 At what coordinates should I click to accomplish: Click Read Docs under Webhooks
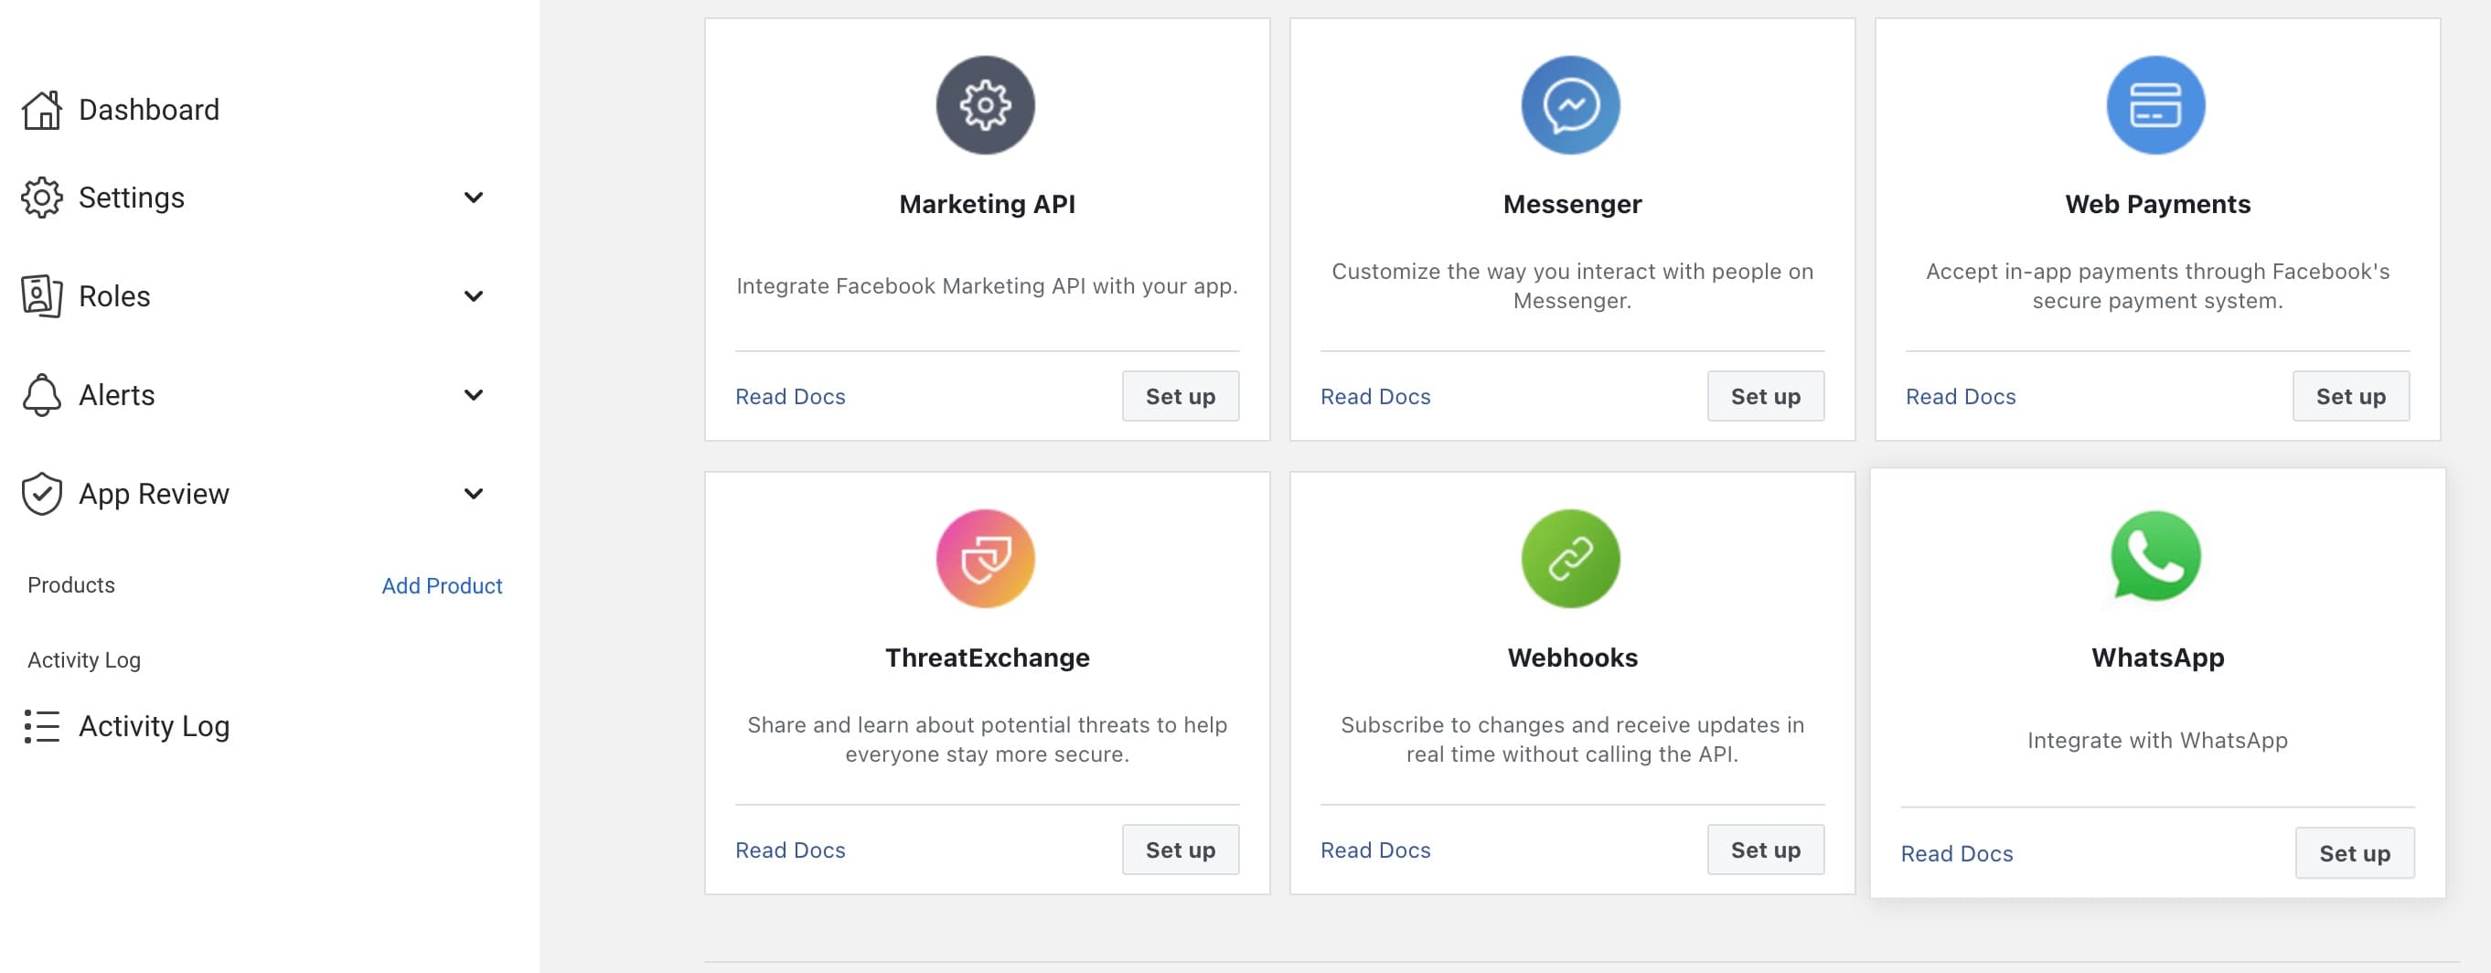1375,850
